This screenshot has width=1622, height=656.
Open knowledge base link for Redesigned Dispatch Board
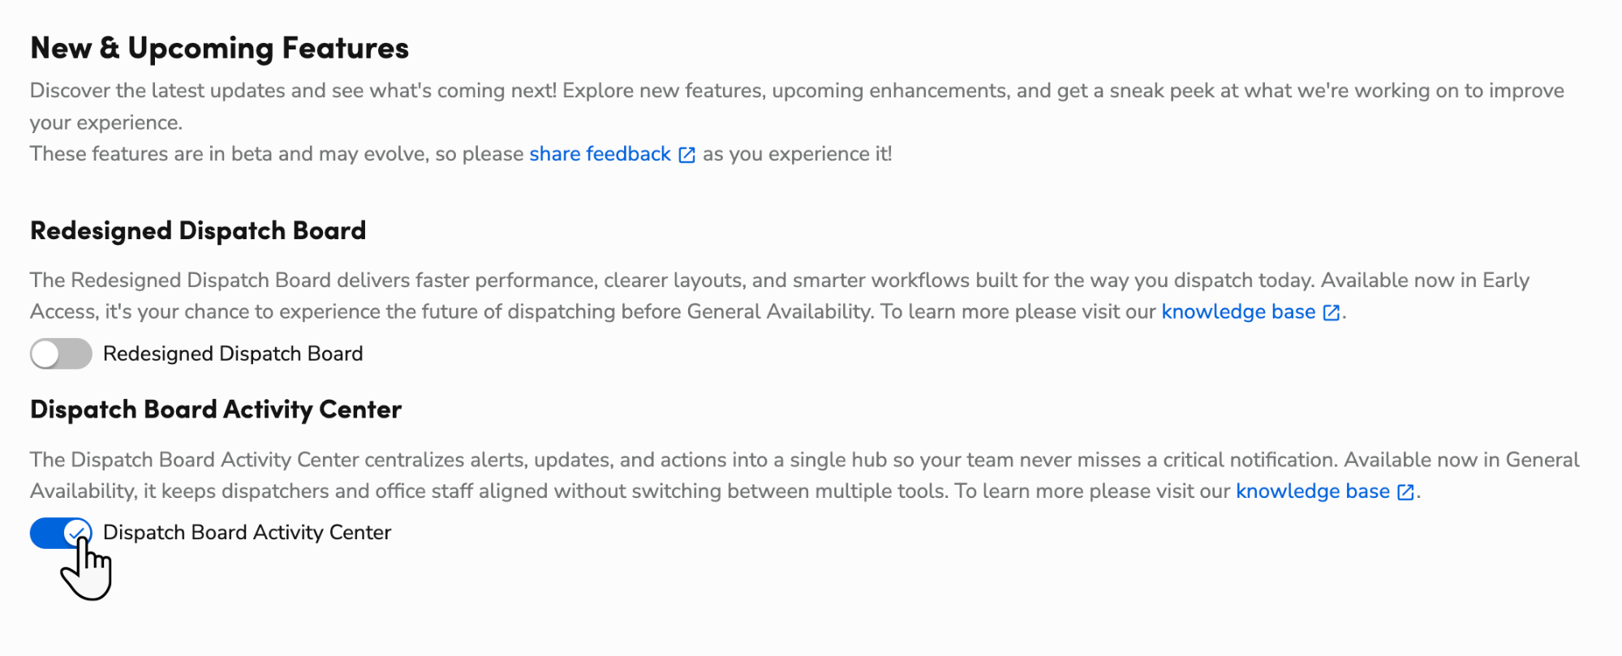[x=1238, y=312]
